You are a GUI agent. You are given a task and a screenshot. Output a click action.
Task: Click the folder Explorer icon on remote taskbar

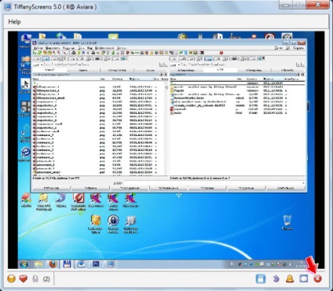coord(38,264)
